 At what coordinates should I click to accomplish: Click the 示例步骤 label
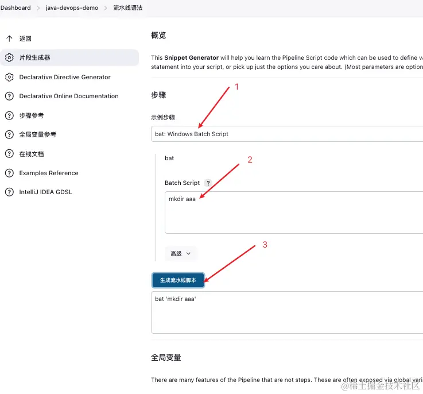point(163,117)
